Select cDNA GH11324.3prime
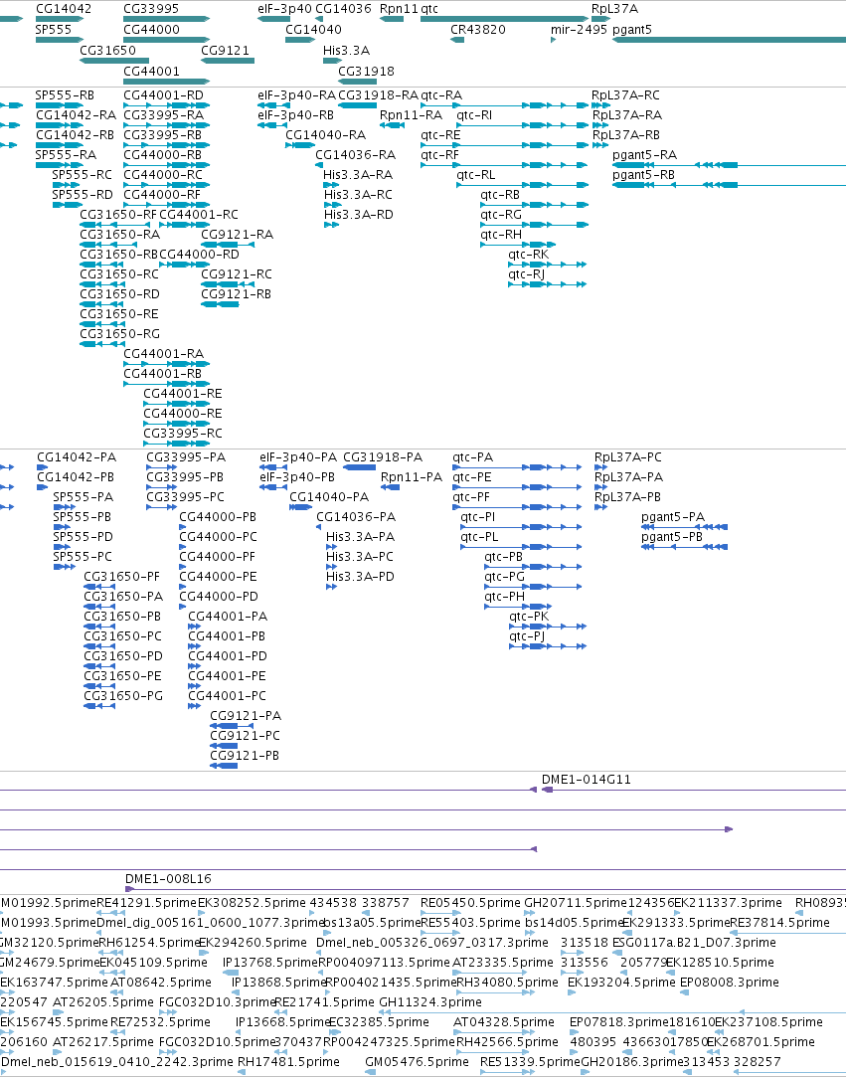Image resolution: width=846 pixels, height=1077 pixels. click(429, 1002)
